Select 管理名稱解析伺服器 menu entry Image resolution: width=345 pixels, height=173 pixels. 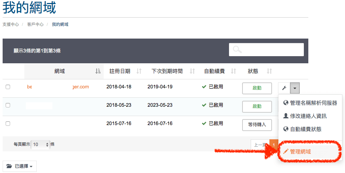(x=313, y=103)
